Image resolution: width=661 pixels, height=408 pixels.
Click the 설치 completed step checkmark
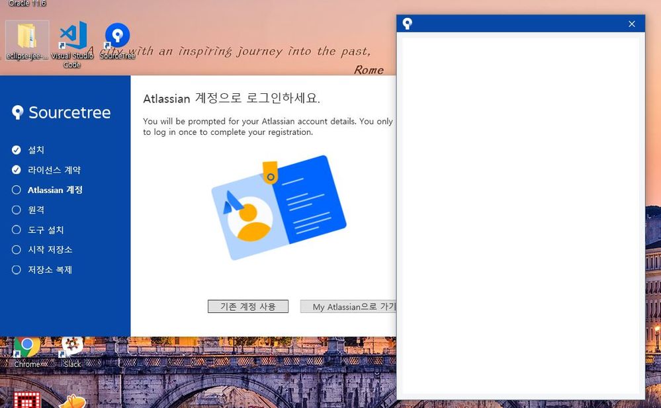(17, 149)
